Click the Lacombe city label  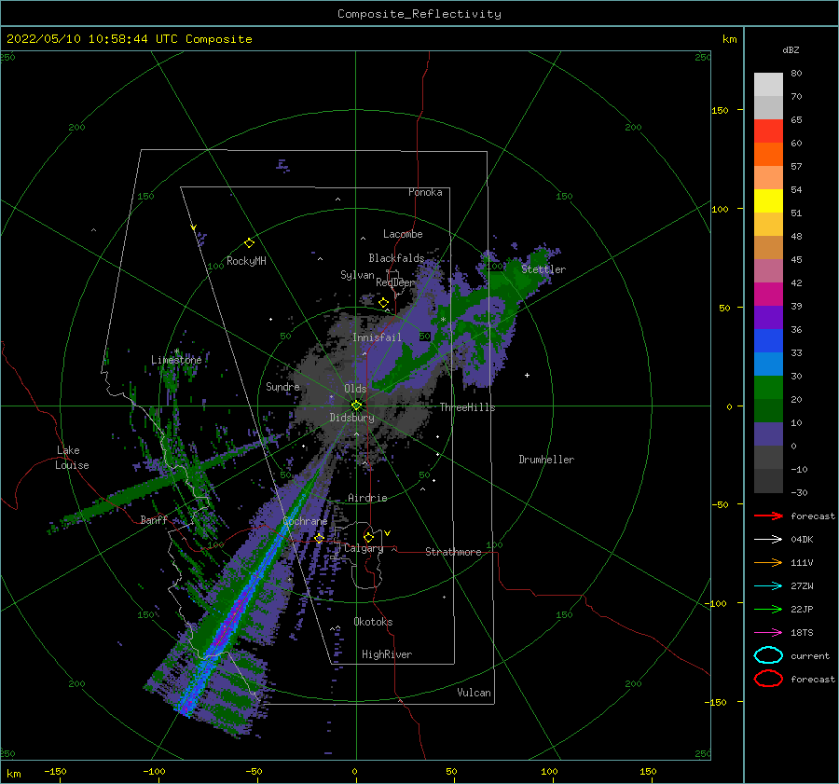pyautogui.click(x=403, y=234)
